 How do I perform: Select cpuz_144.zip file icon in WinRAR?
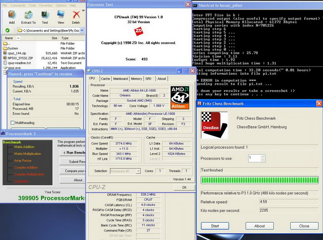[5, 53]
